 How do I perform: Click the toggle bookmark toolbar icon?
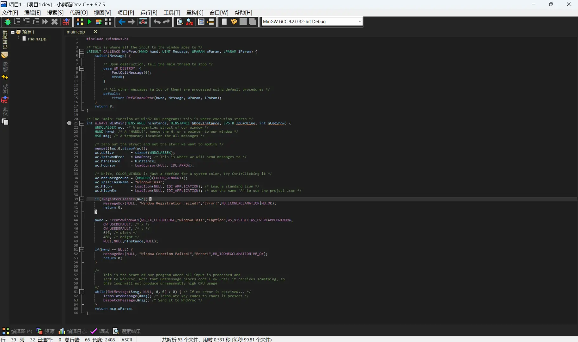tap(201, 22)
